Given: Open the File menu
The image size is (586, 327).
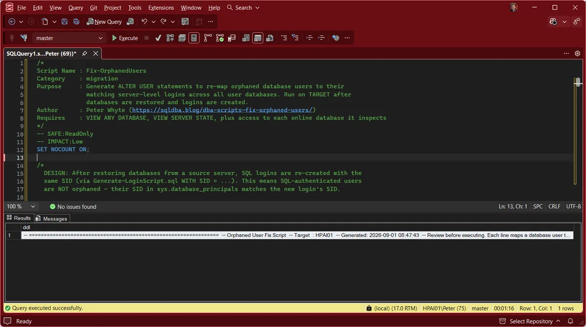Looking at the screenshot, I should click(x=21, y=7).
